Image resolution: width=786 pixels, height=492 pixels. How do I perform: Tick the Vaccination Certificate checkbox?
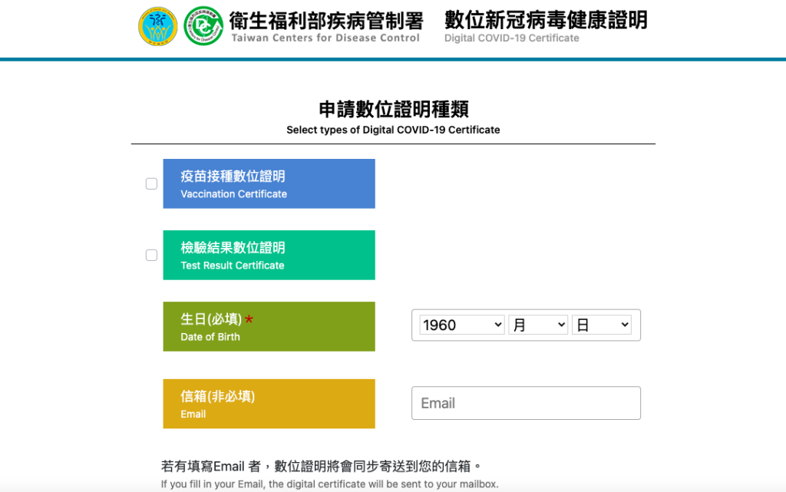pyautogui.click(x=152, y=183)
